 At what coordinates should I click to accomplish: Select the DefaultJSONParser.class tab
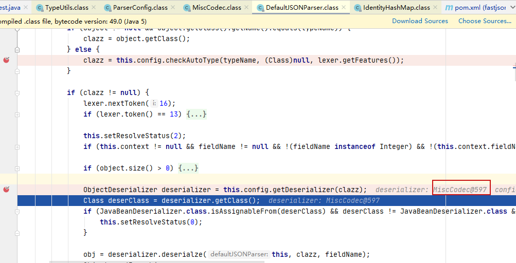pyautogui.click(x=302, y=7)
